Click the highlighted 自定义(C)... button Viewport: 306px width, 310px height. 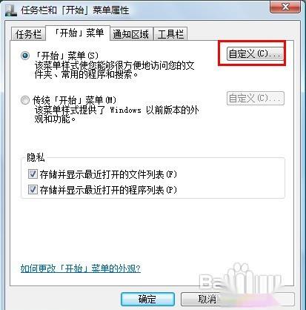pos(255,53)
